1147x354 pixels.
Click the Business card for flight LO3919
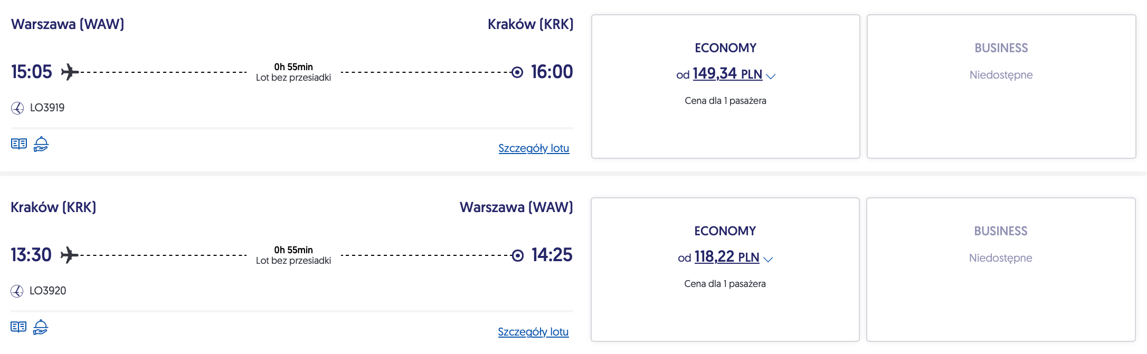1001,87
